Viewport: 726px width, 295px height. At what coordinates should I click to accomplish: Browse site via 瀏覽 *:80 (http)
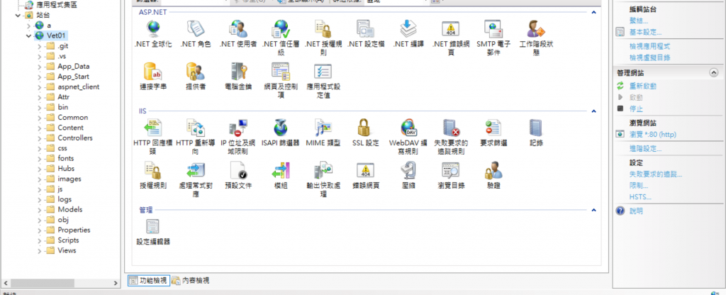click(652, 134)
